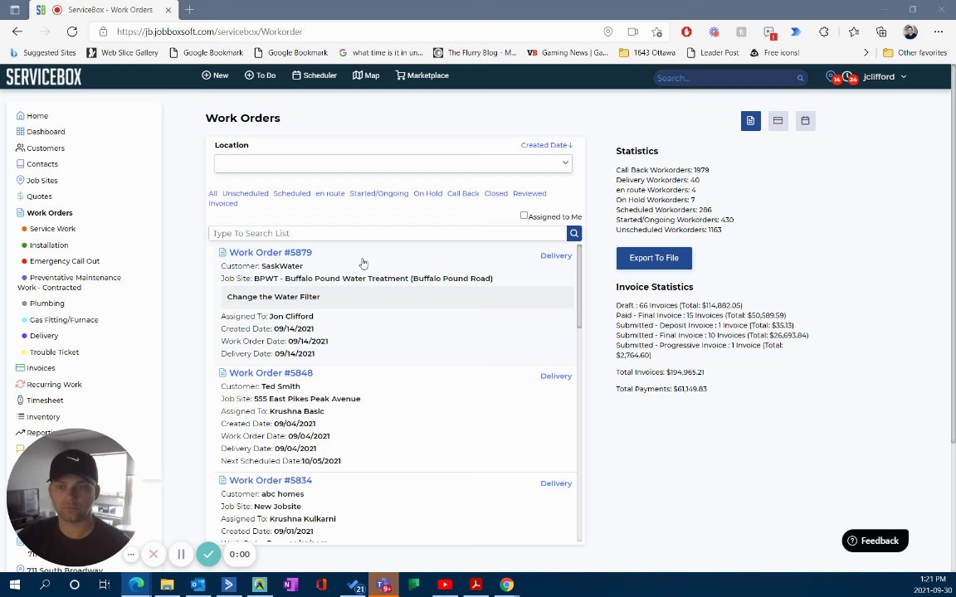
Task: Open Trouble Ticket category
Action: pyautogui.click(x=50, y=352)
